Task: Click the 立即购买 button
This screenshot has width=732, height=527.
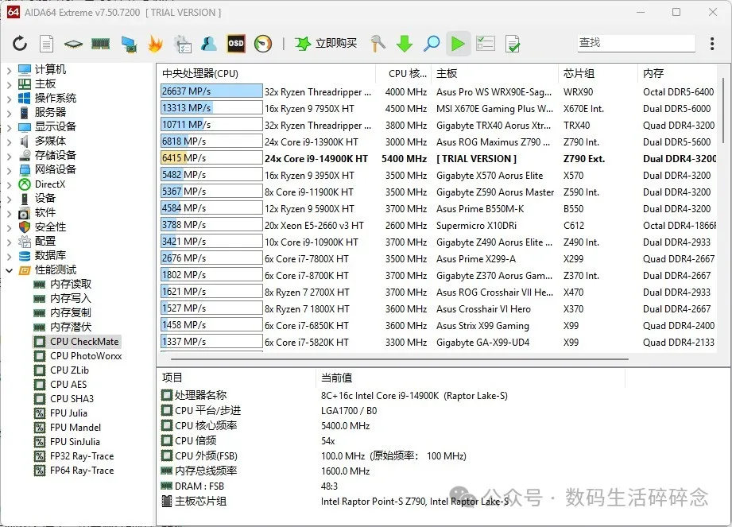Action: point(336,44)
